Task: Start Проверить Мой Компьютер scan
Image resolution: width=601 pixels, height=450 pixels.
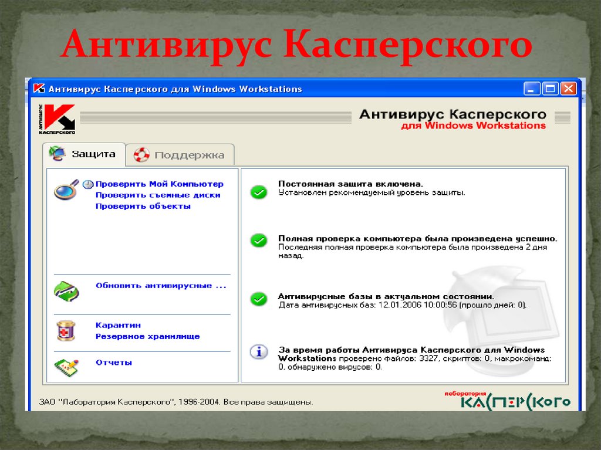Action: tap(160, 184)
